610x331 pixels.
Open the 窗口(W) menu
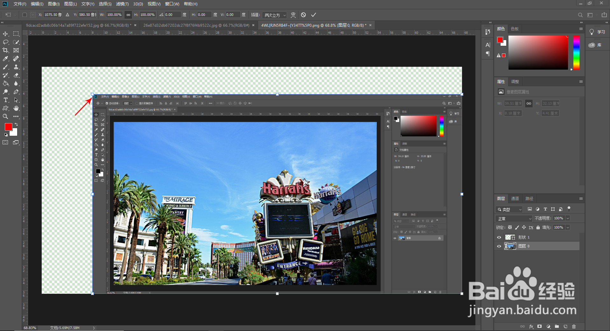click(x=172, y=4)
